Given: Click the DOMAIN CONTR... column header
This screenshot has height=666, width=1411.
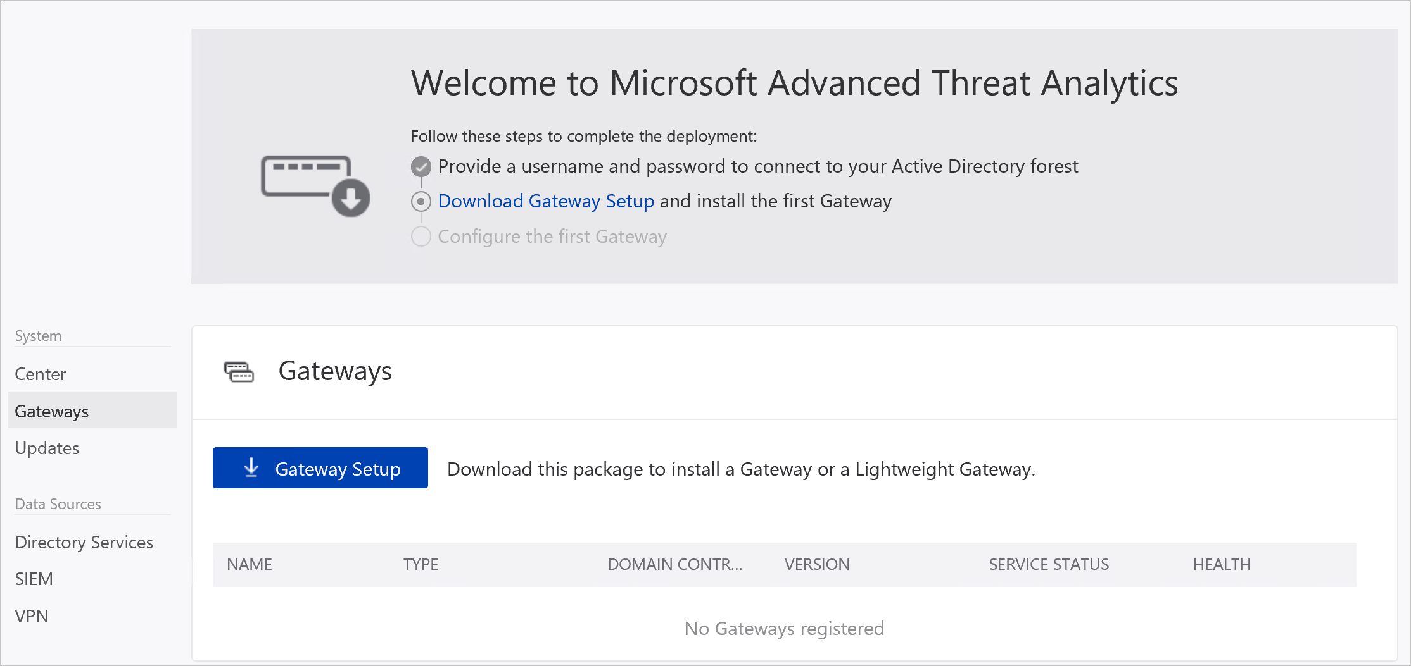Looking at the screenshot, I should [675, 564].
